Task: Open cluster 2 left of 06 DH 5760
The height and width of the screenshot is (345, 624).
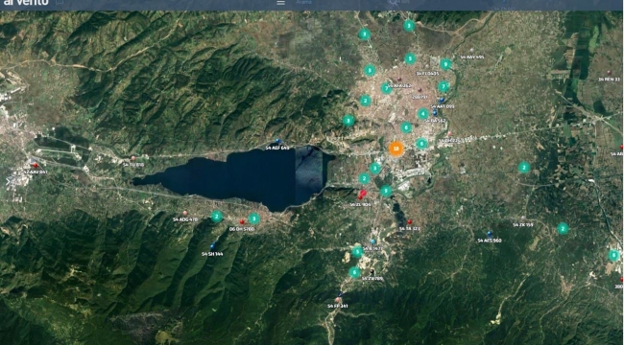Action: coord(217,217)
